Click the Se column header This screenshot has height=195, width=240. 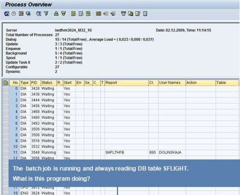point(88,83)
